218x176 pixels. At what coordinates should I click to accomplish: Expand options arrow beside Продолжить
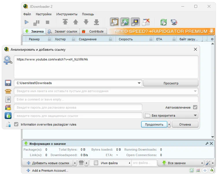point(169,124)
